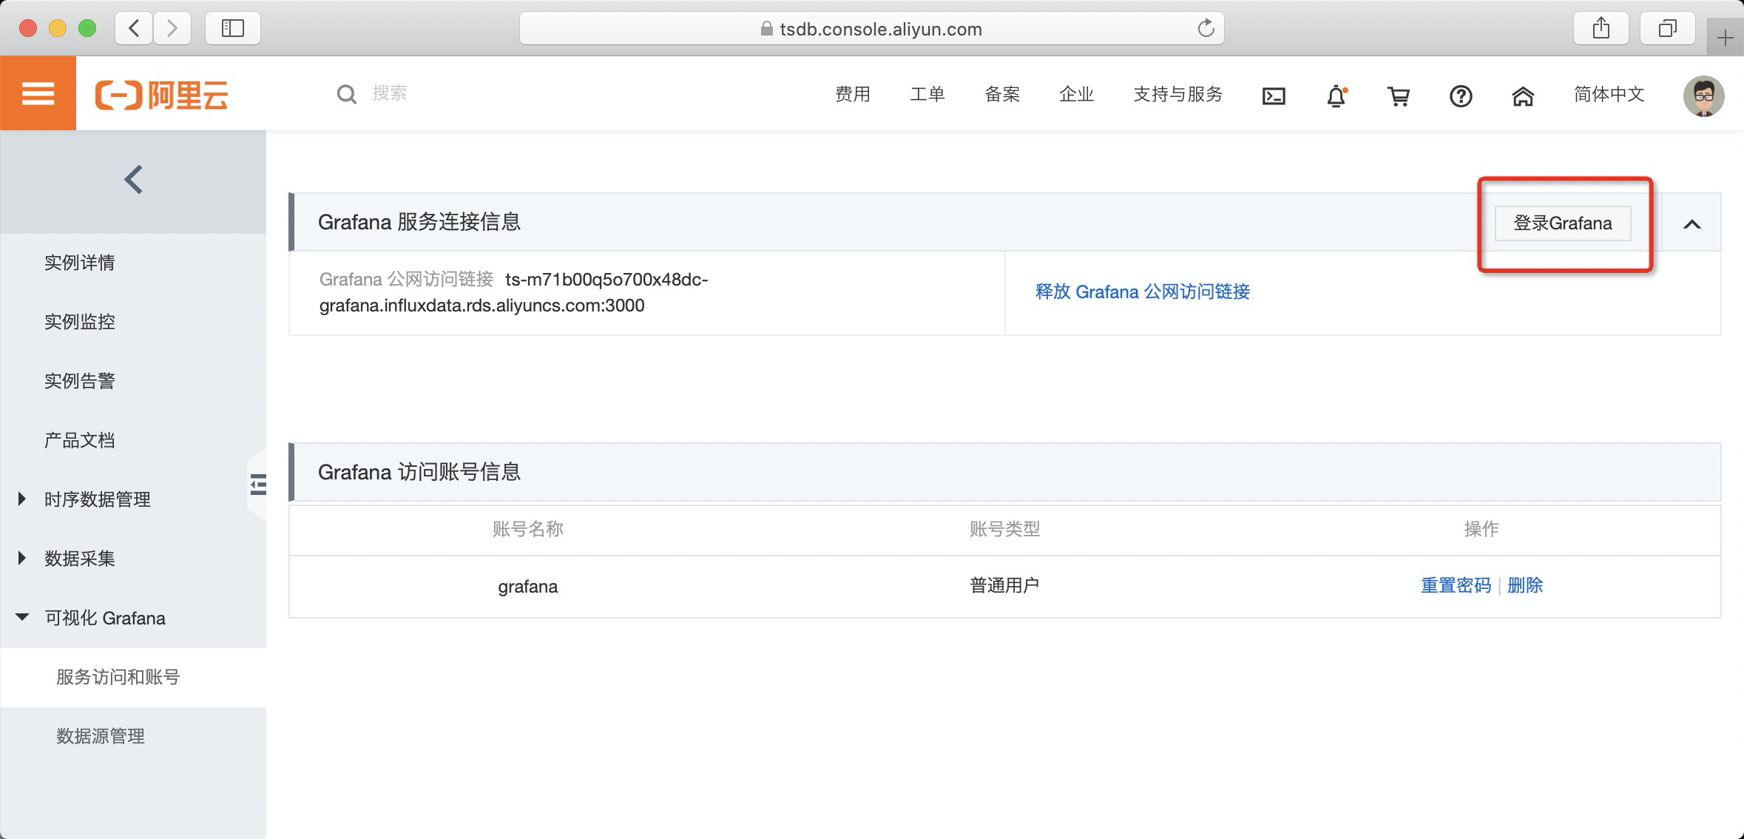Viewport: 1744px width, 839px height.
Task: Open the Safari share button
Action: click(x=1601, y=29)
